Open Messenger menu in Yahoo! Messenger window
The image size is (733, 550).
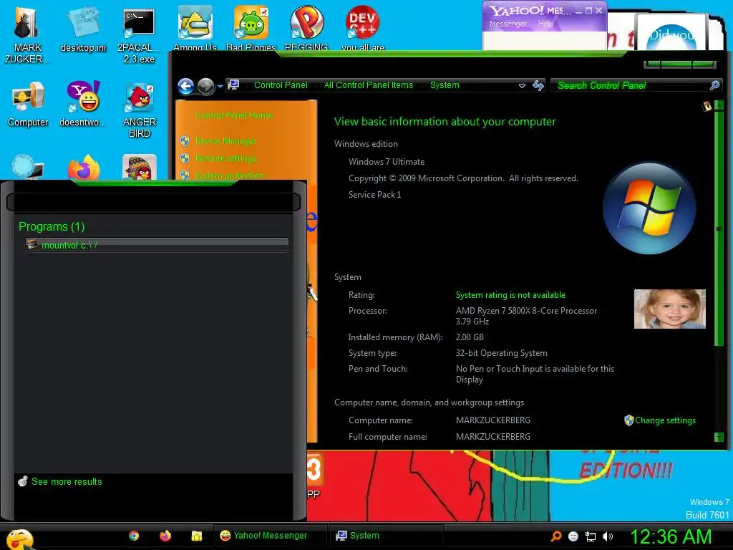click(508, 24)
